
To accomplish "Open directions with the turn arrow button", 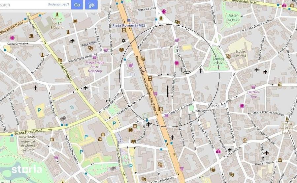I will pos(91,5).
